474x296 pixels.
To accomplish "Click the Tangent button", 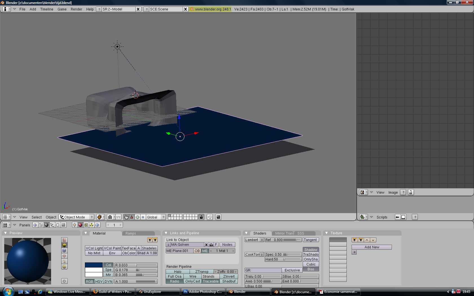I will [x=310, y=240].
